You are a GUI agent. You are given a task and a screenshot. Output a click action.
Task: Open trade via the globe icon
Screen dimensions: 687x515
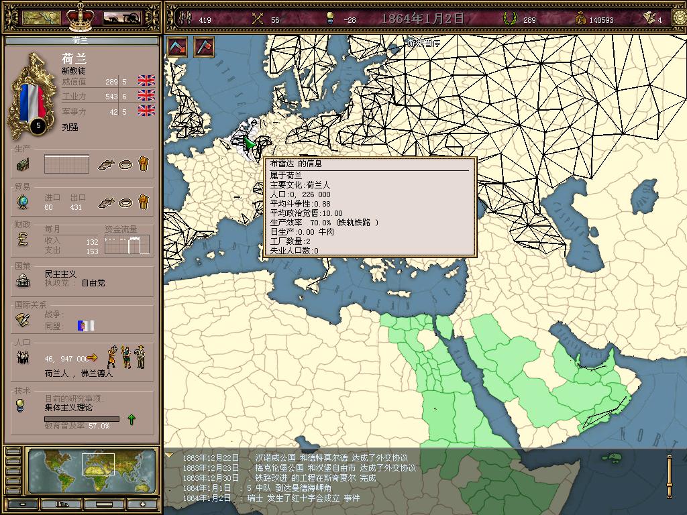(x=22, y=202)
